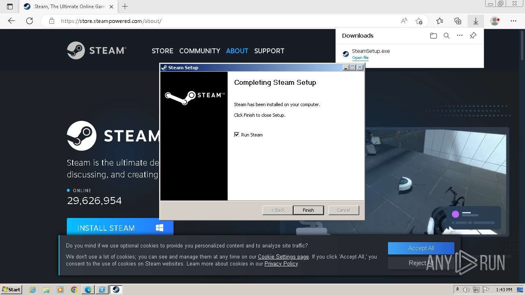Uncheck the Run Steam checkbox

click(x=237, y=134)
